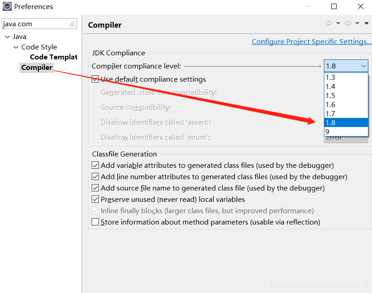Click the Compiler compliance level combo box
Image resolution: width=372 pixels, height=293 pixels.
pos(346,66)
